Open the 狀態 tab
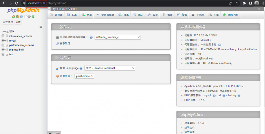The height and width of the screenshot is (134, 265). pos(87,15)
